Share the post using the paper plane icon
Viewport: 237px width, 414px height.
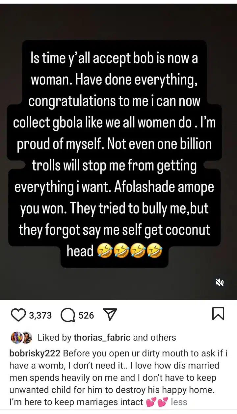(110, 315)
